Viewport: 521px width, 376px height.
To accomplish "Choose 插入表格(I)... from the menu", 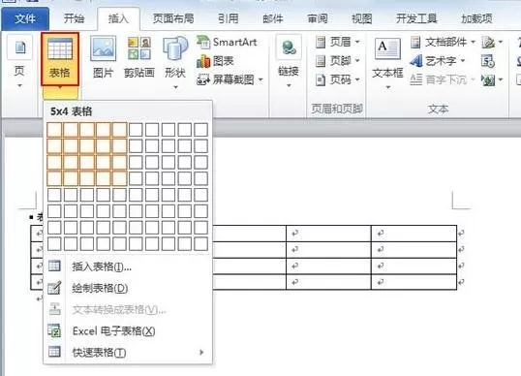I will (128, 266).
